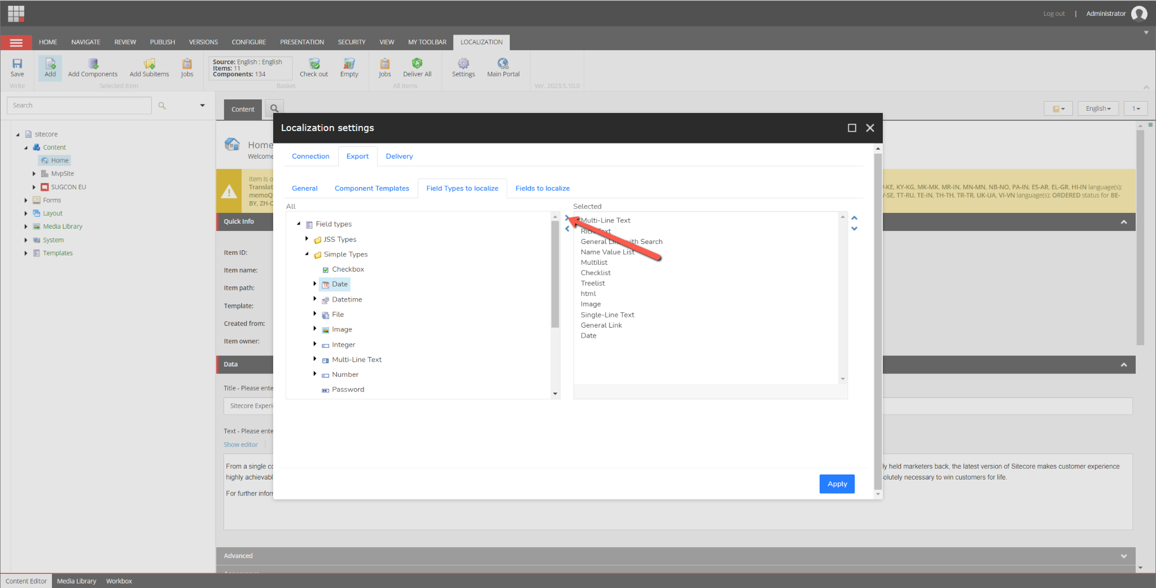Click the Home item icon in content header
Image resolution: width=1156 pixels, height=588 pixels.
[232, 145]
